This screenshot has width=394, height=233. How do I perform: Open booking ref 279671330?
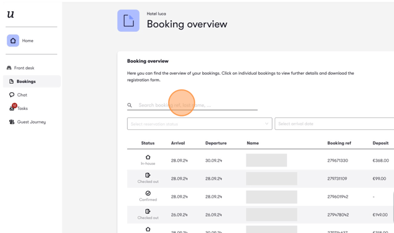pos(338,161)
